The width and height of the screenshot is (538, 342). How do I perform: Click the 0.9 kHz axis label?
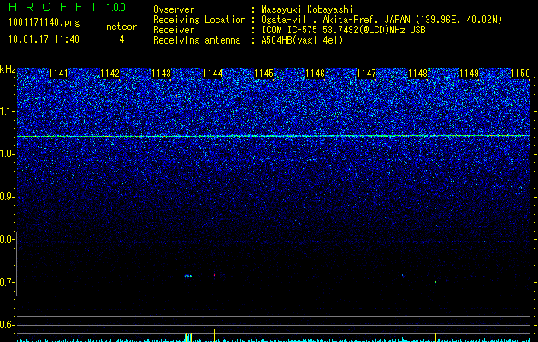[x=7, y=197]
